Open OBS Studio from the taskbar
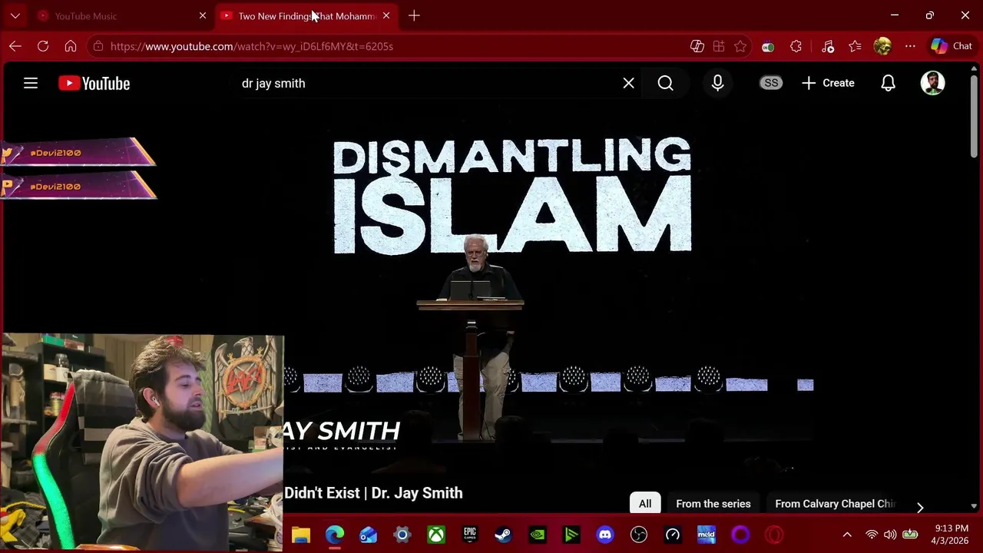 pyautogui.click(x=639, y=535)
